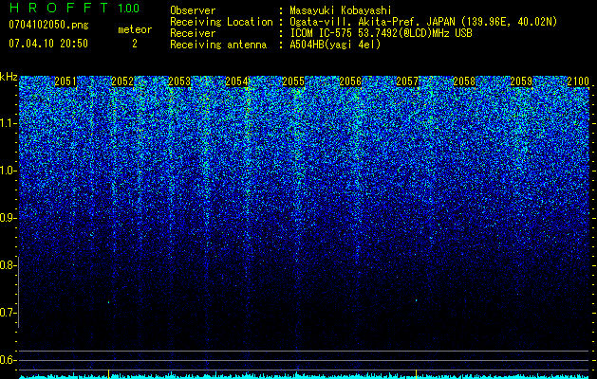Click the 2059 time marker
Viewport: 597px width, 379px height.
pyautogui.click(x=521, y=81)
